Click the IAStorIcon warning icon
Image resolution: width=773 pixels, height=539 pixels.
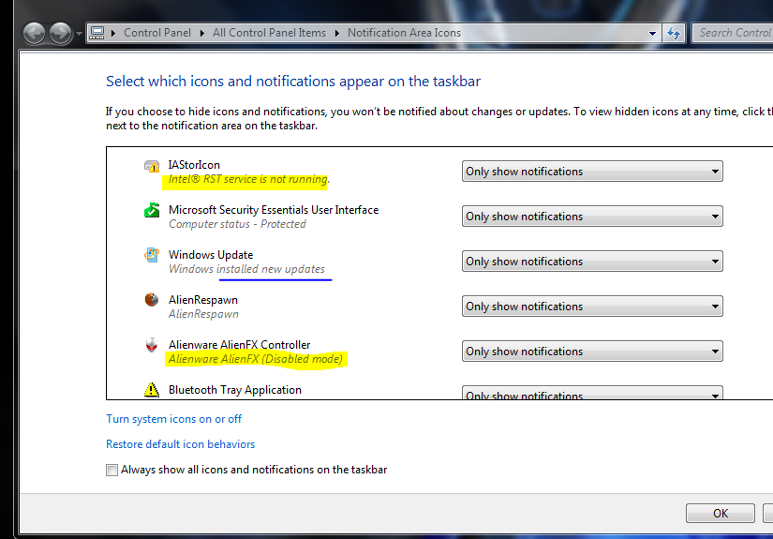pos(152,166)
